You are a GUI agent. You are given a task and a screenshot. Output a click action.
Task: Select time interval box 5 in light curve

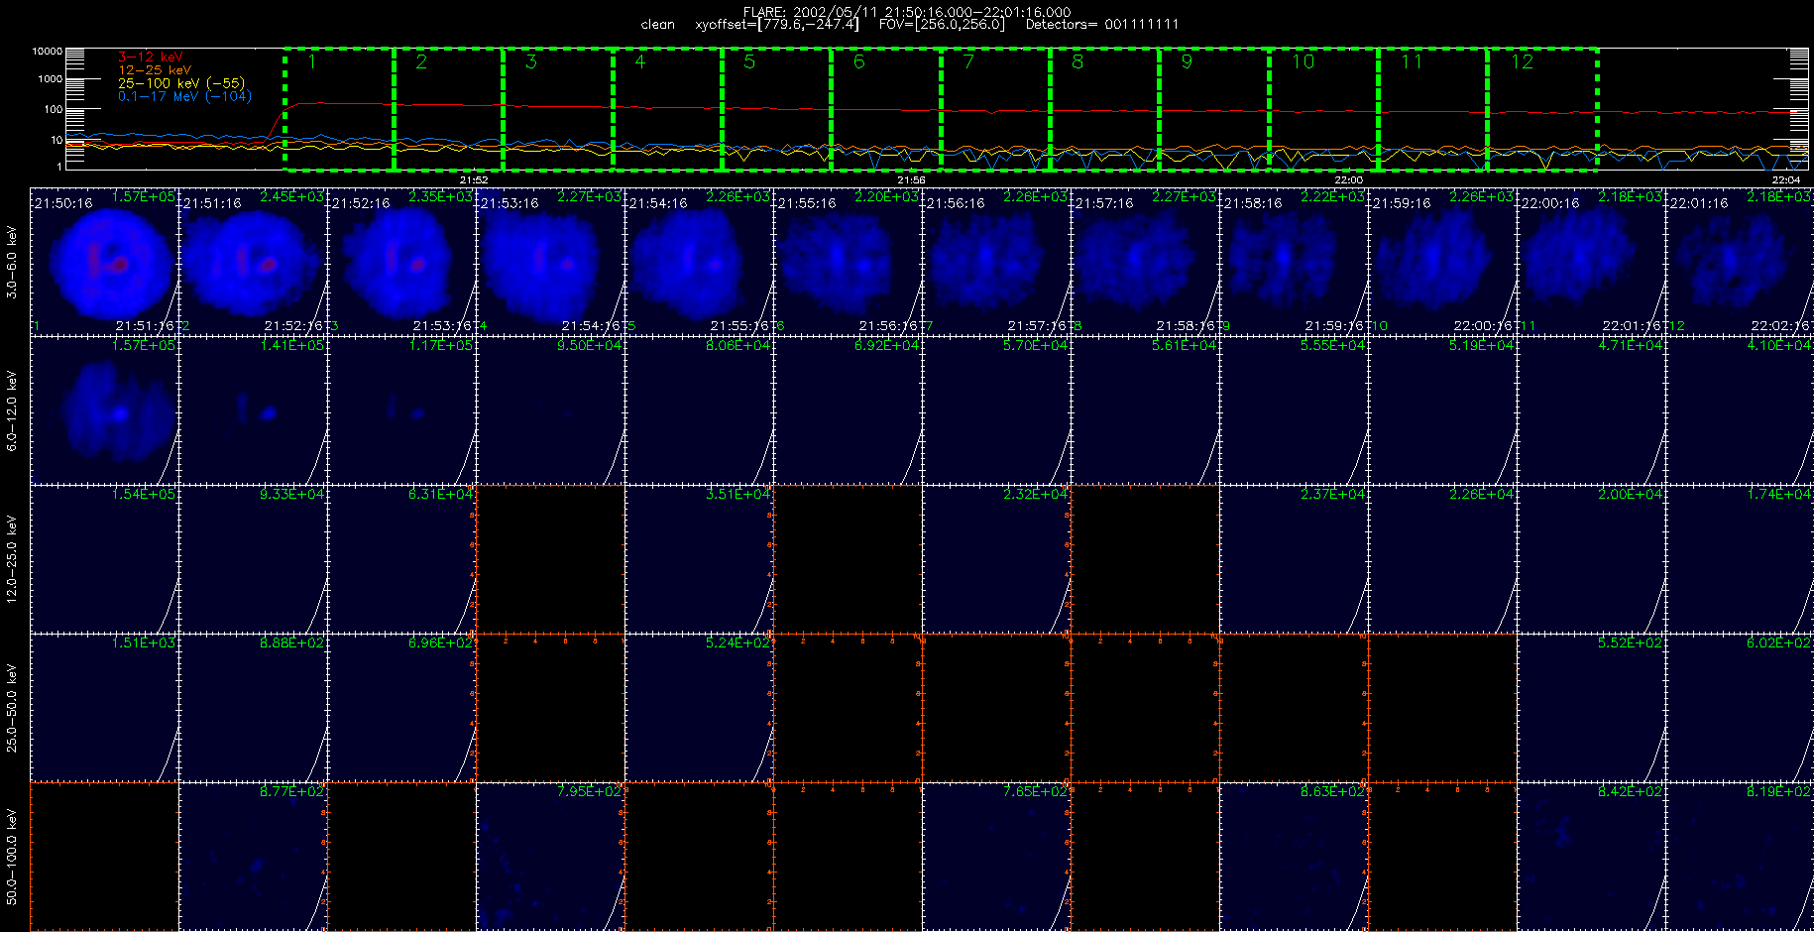pos(776,109)
